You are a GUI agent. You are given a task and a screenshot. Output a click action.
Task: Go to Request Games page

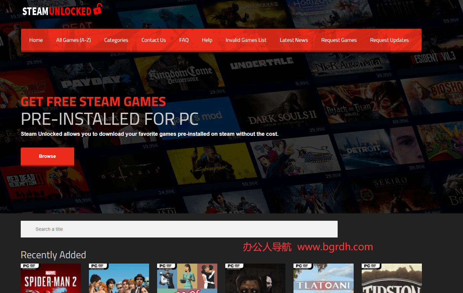click(x=339, y=40)
